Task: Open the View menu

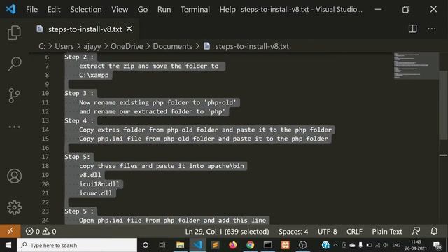Action: point(120,9)
